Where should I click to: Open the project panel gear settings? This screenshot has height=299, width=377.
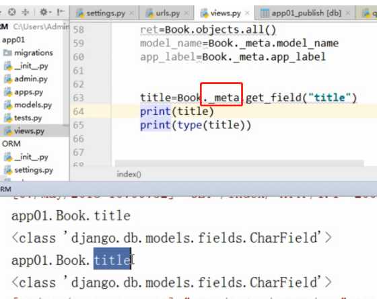(44, 12)
